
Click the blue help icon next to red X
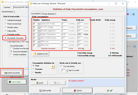click(x=133, y=14)
